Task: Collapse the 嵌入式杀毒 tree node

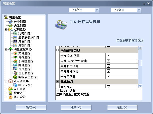Action: tap(6, 81)
